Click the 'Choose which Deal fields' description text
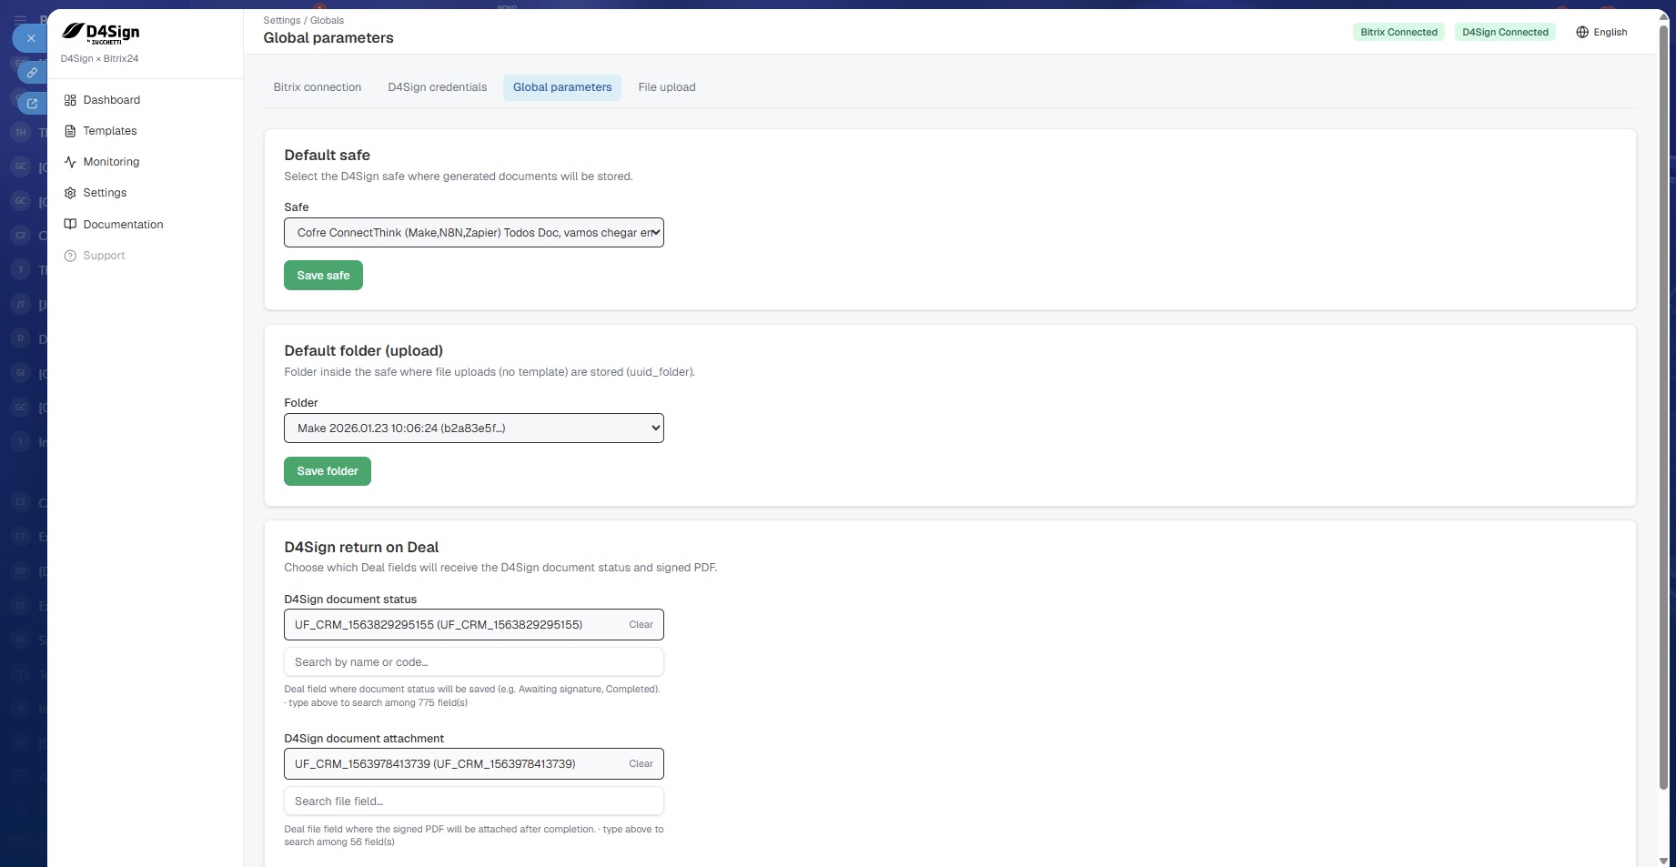This screenshot has width=1676, height=867. tap(500, 568)
